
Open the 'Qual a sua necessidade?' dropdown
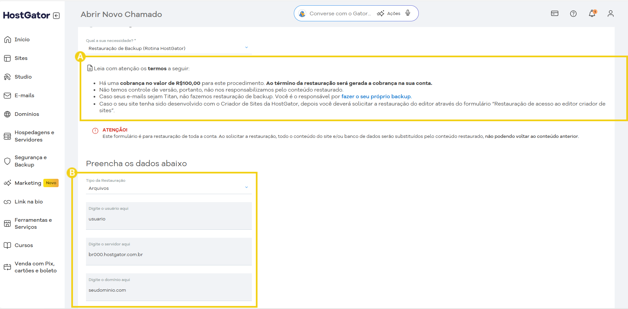tap(169, 49)
